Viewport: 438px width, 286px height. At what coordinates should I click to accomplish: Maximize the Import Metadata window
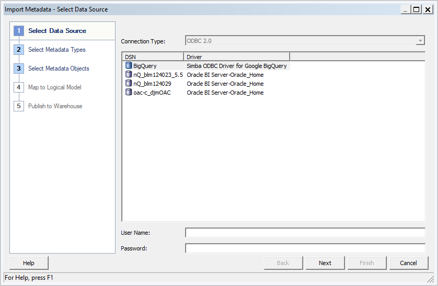click(416, 9)
